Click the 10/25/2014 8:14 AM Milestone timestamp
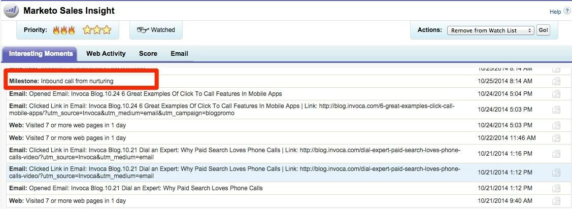The width and height of the screenshot is (572, 209). click(x=505, y=81)
